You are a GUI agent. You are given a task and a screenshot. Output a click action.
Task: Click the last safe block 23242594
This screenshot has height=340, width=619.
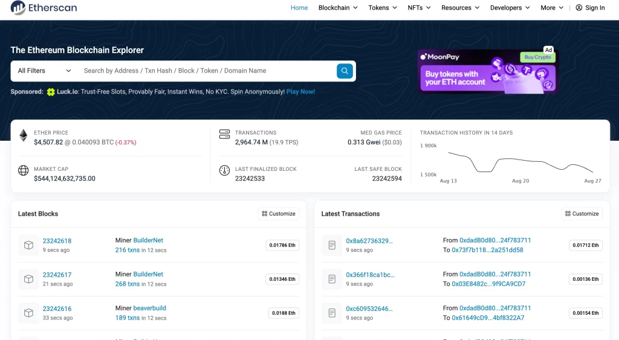[x=387, y=179]
